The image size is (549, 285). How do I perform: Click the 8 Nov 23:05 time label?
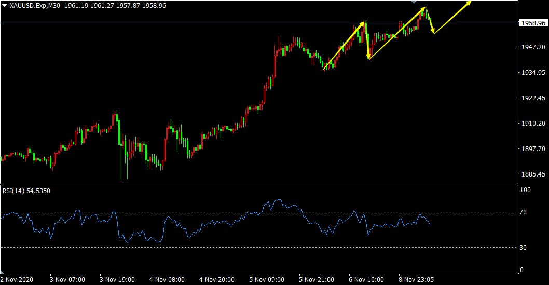(416, 280)
